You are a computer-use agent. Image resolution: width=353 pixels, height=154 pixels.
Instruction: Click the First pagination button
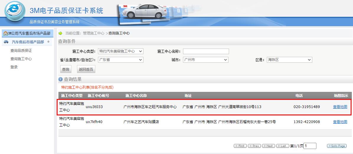240,146
